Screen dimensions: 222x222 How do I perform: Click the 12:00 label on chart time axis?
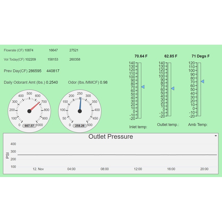point(138,169)
